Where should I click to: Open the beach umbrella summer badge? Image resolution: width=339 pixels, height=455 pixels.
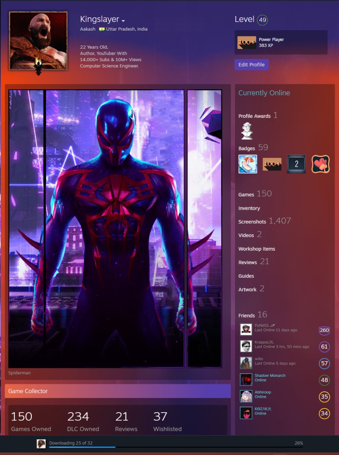[x=248, y=164]
